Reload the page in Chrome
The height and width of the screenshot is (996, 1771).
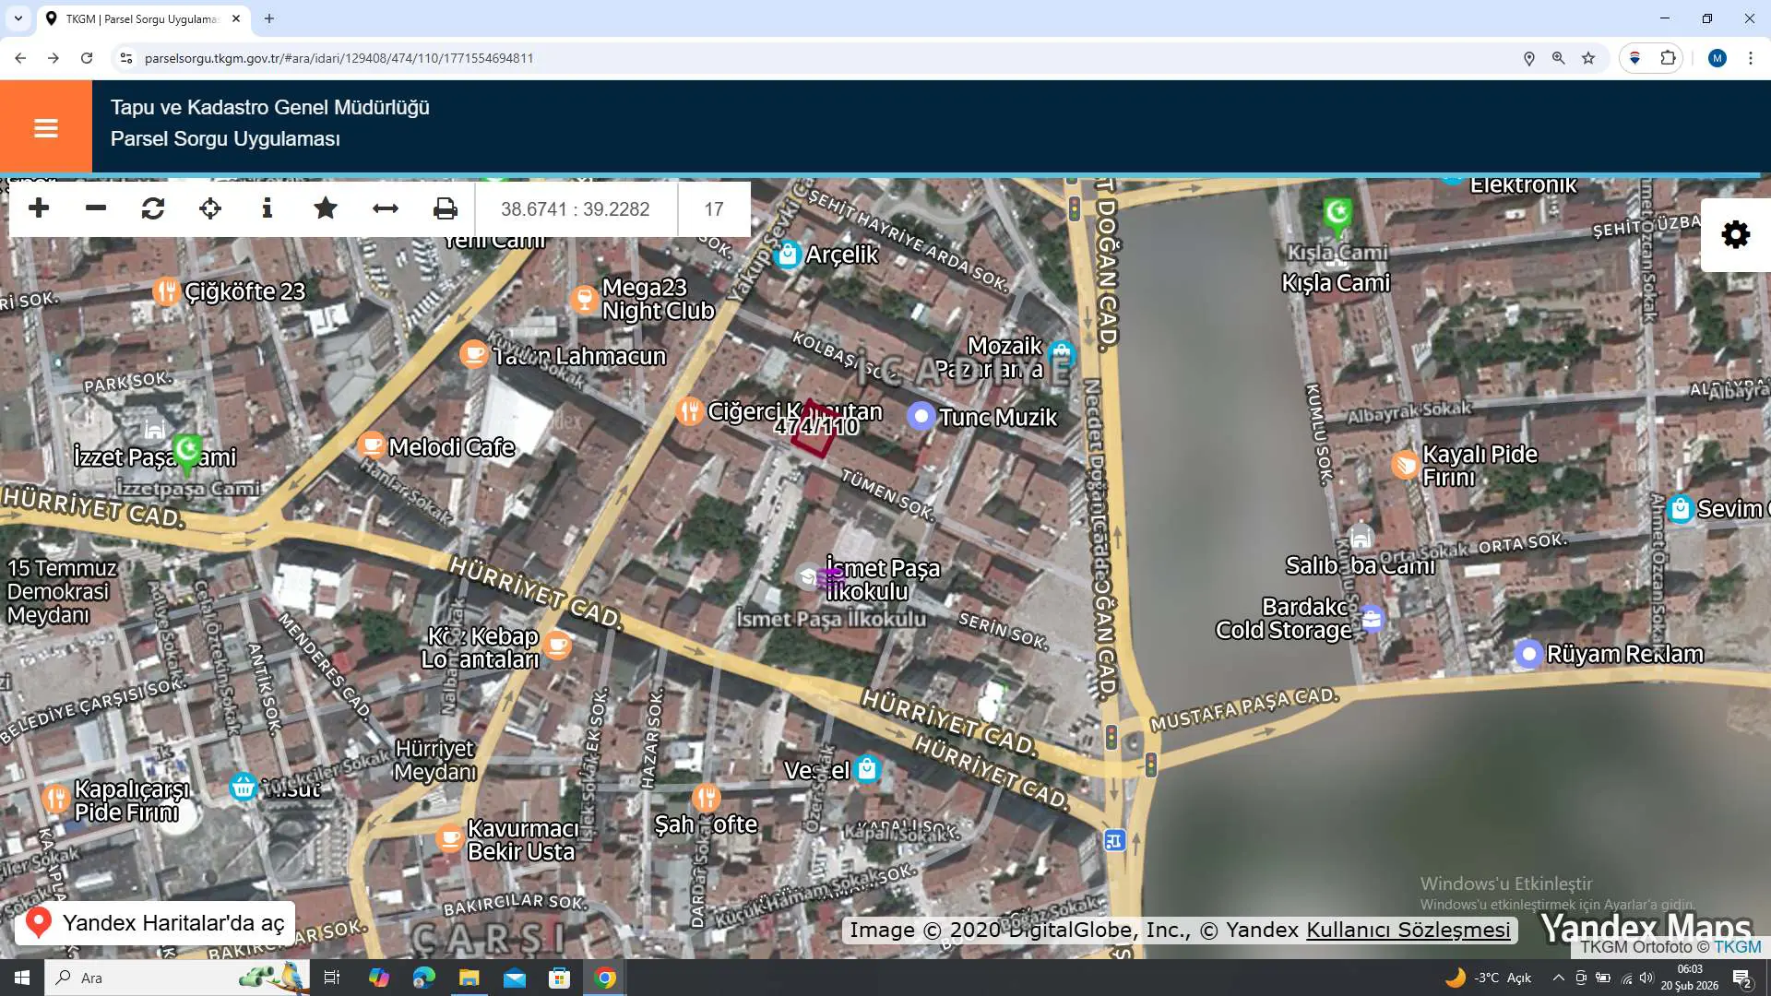click(87, 58)
